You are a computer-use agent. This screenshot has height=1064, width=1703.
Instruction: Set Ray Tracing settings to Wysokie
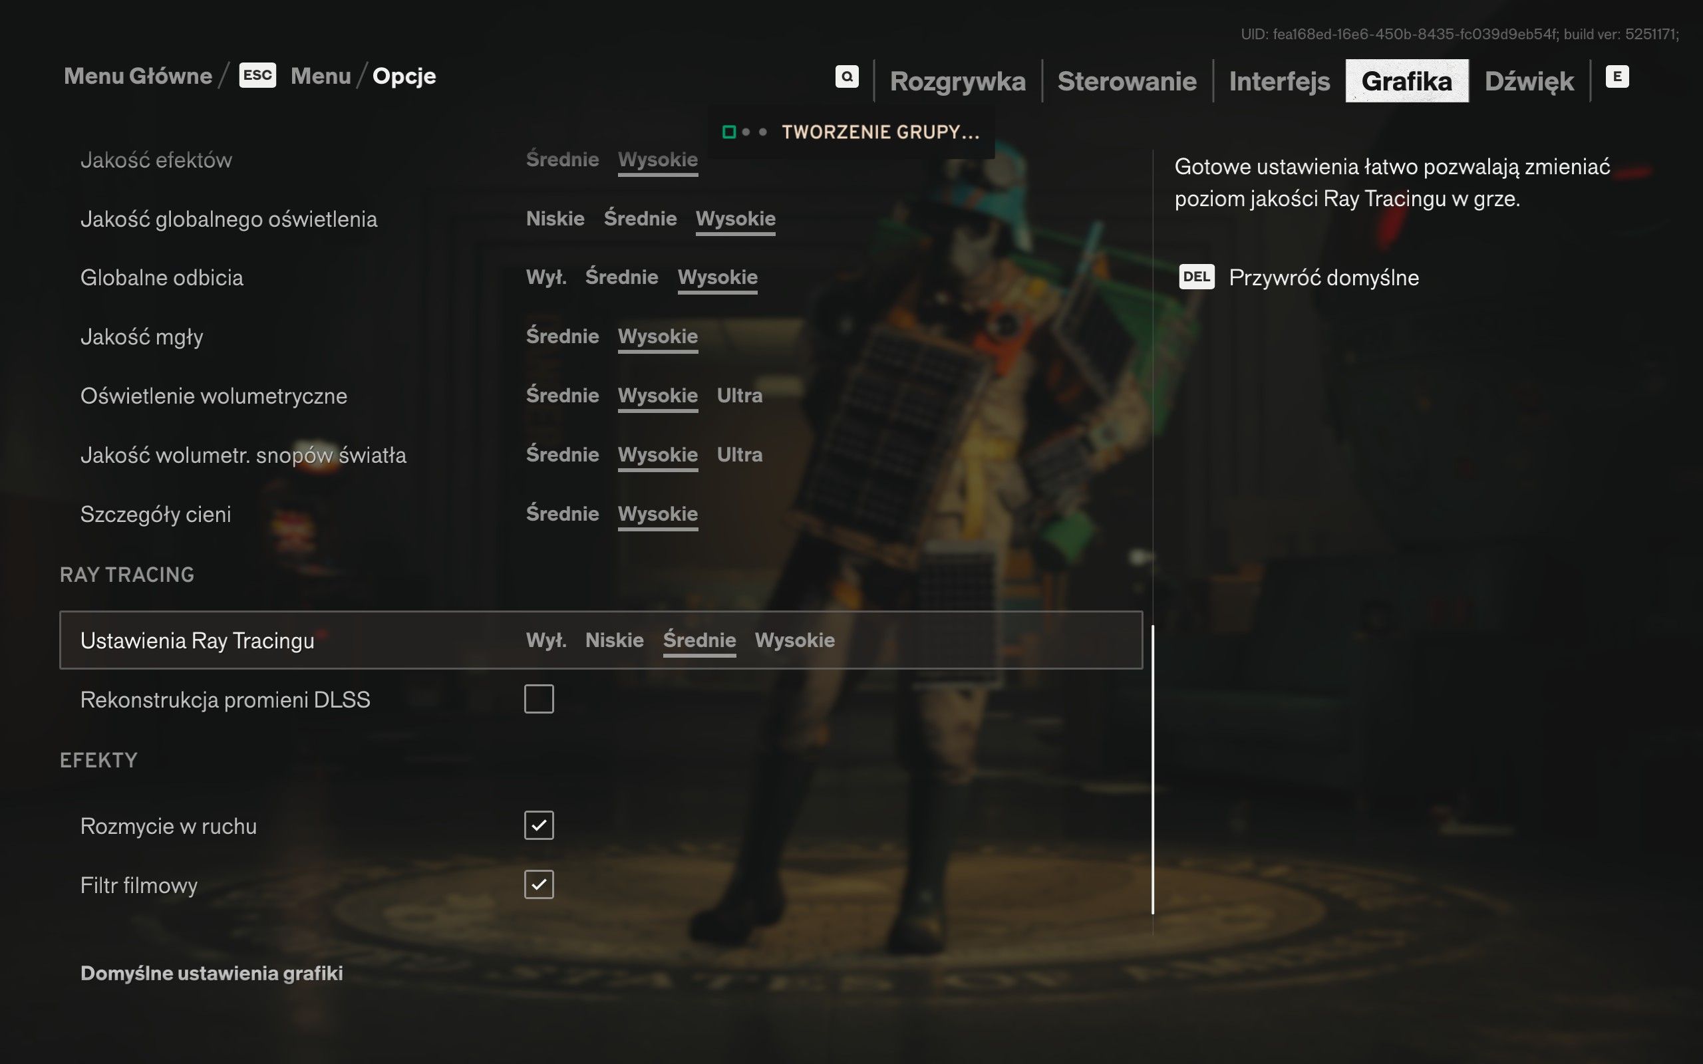tap(794, 640)
